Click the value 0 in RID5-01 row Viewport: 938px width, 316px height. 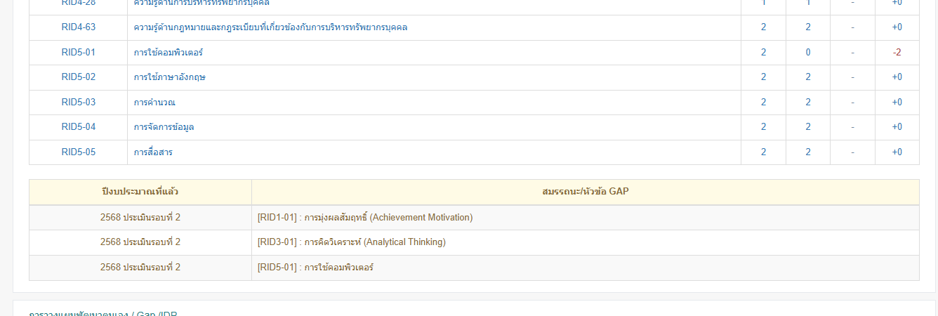click(807, 53)
